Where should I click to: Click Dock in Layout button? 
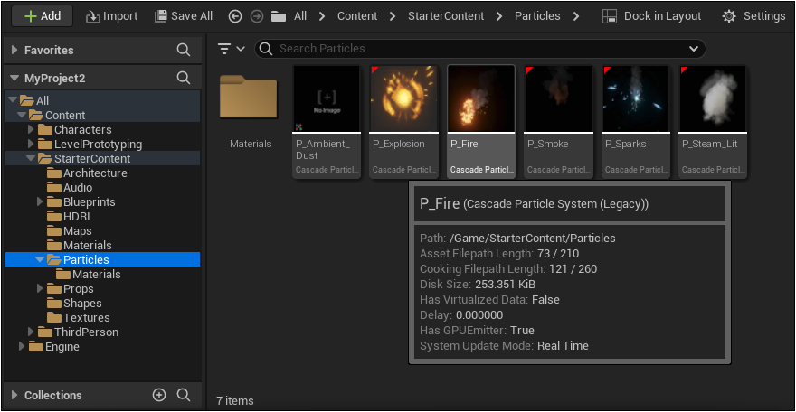(652, 16)
